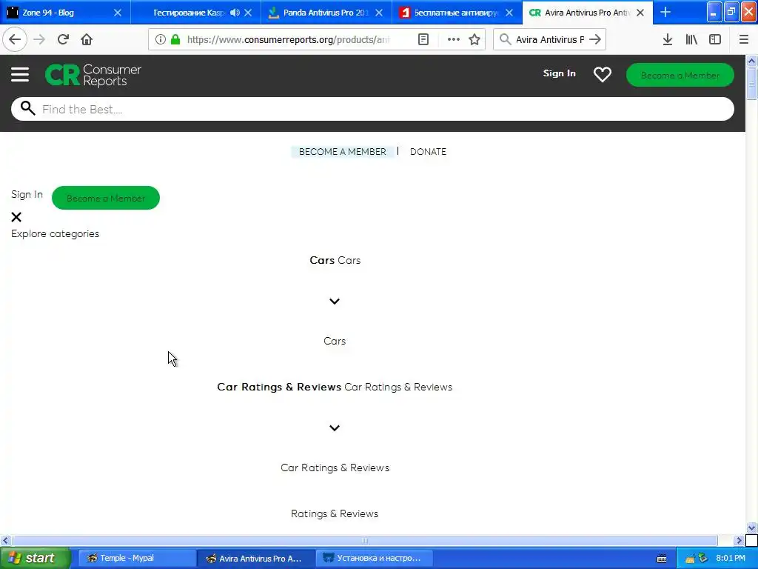Click the vertical scrollbar up arrow
Screen dimensions: 758x569
(x=752, y=61)
